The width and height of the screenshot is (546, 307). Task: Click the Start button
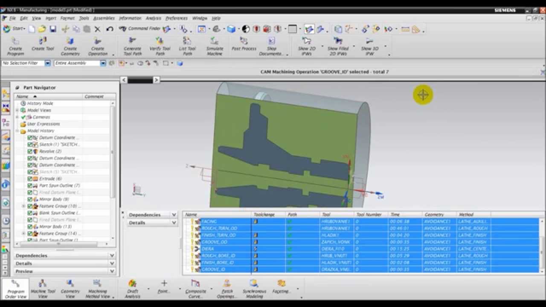coord(14,29)
